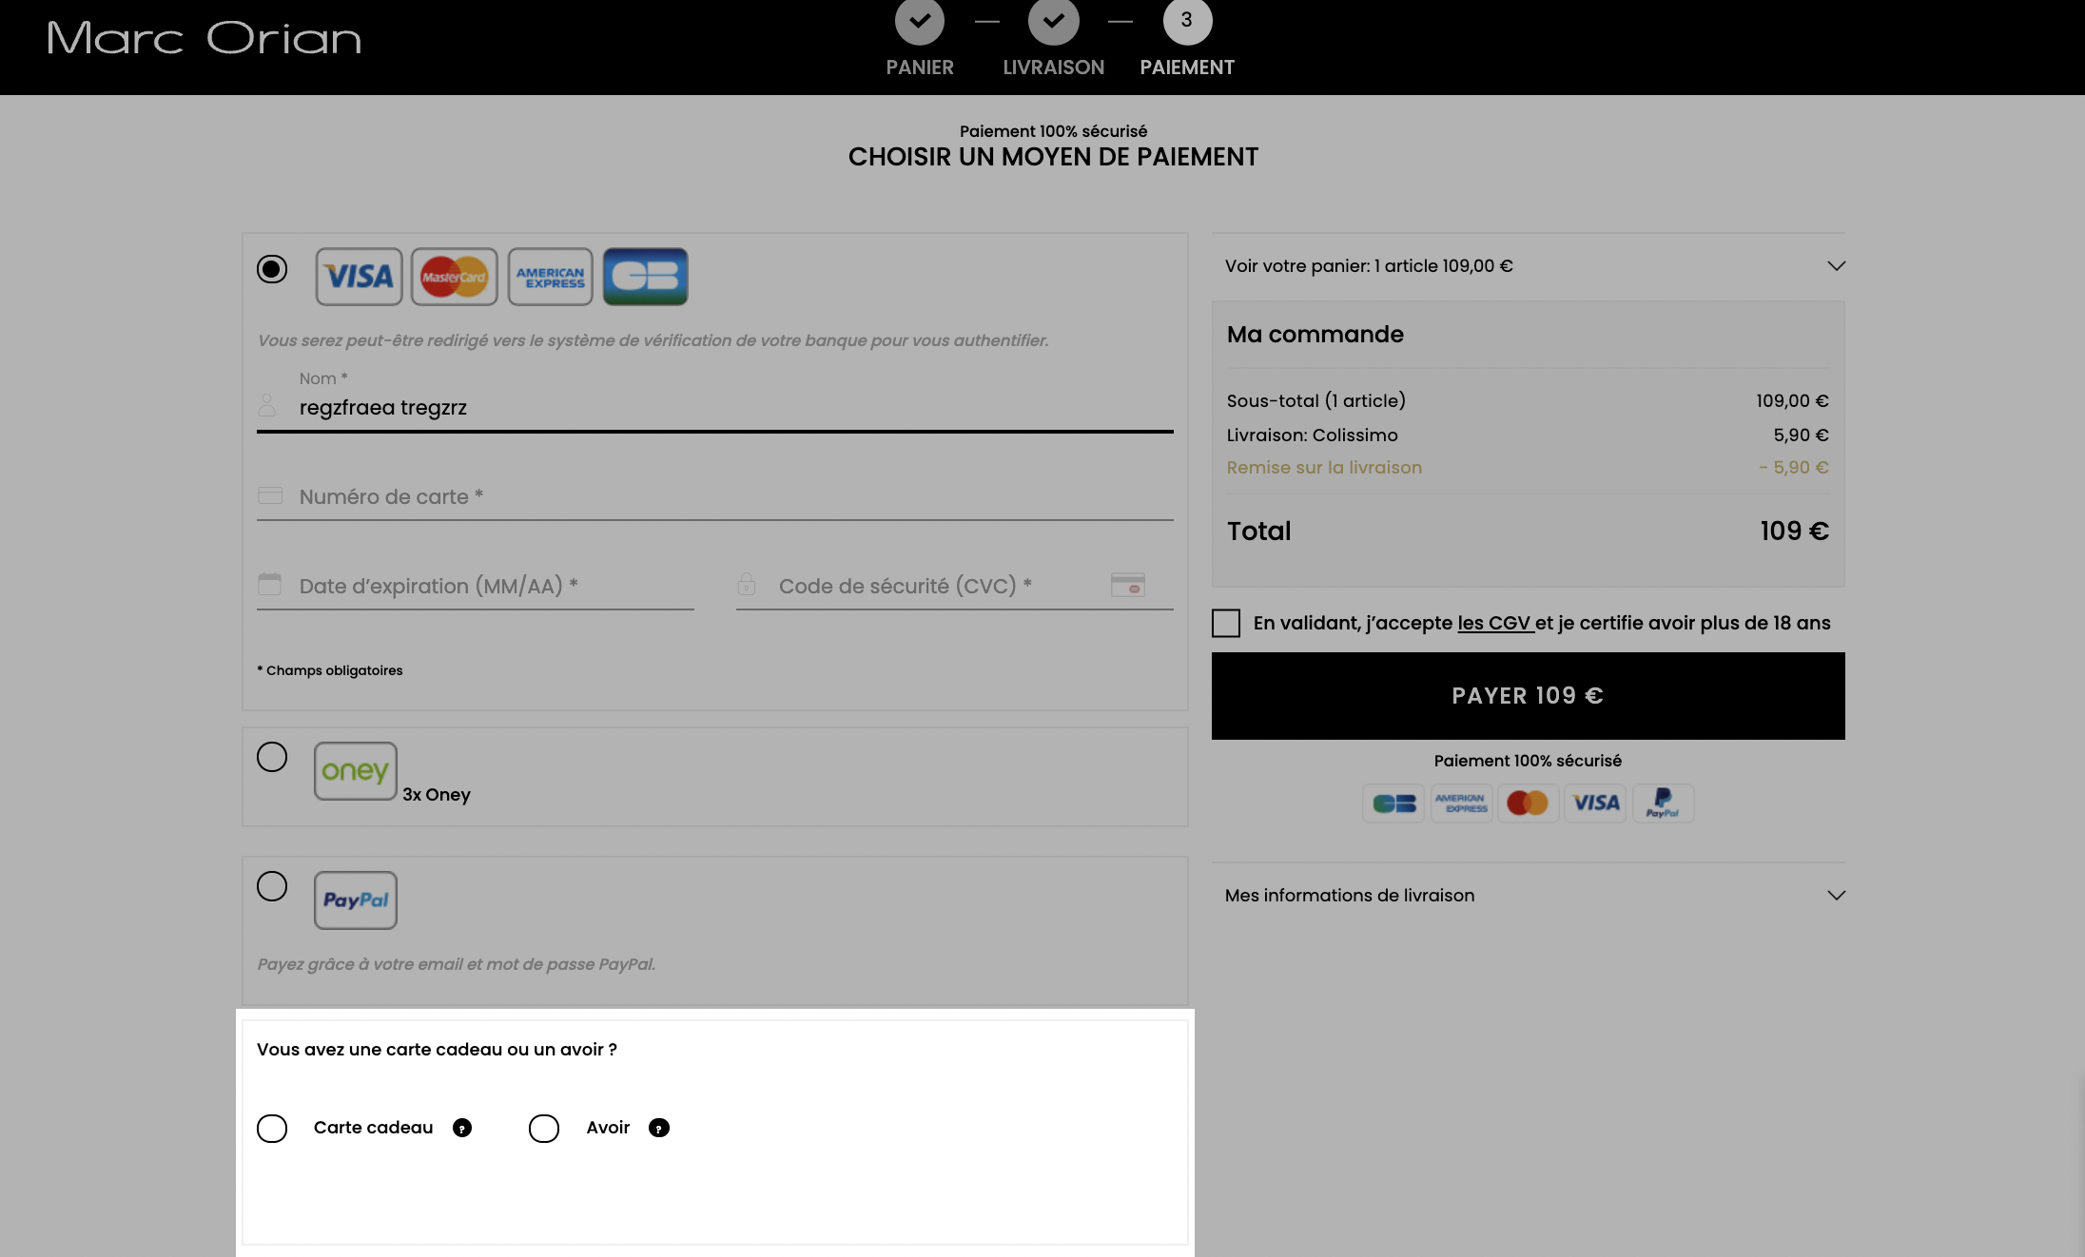Select the PayPal payment radio button
This screenshot has height=1257, width=2085.
click(272, 886)
